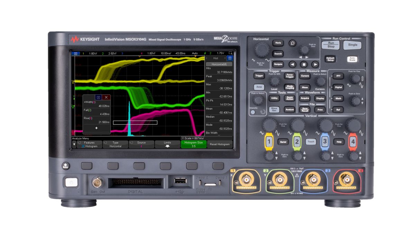Screen dimensions: 415x233
Task: Click the Single acquisition button
Action: tap(353, 45)
